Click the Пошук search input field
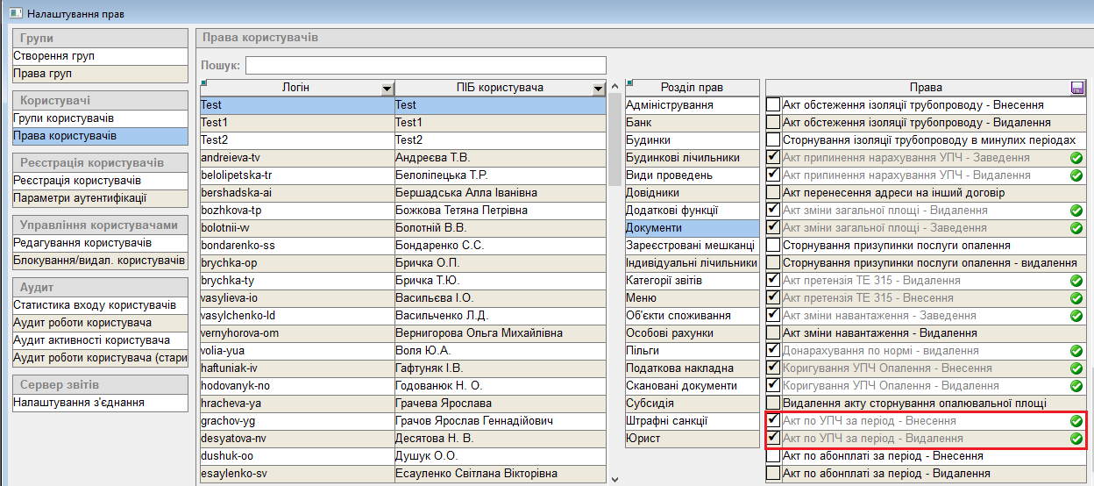Screen dimensions: 1094x486 tap(425, 66)
